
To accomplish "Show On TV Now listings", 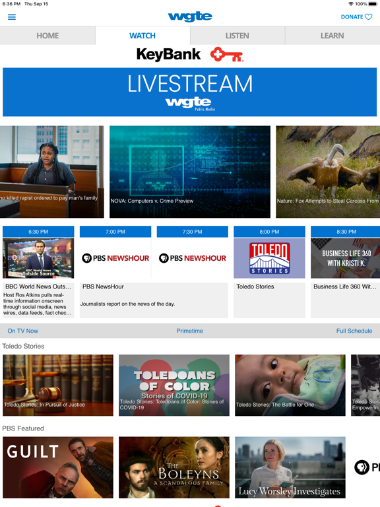I will click(x=23, y=331).
